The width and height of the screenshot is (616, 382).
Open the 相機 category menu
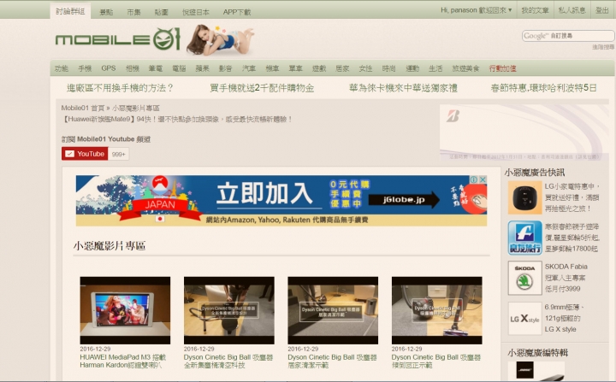coord(133,68)
